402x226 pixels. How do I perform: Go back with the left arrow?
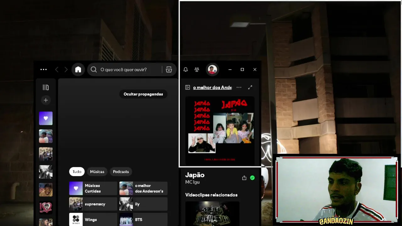point(57,70)
